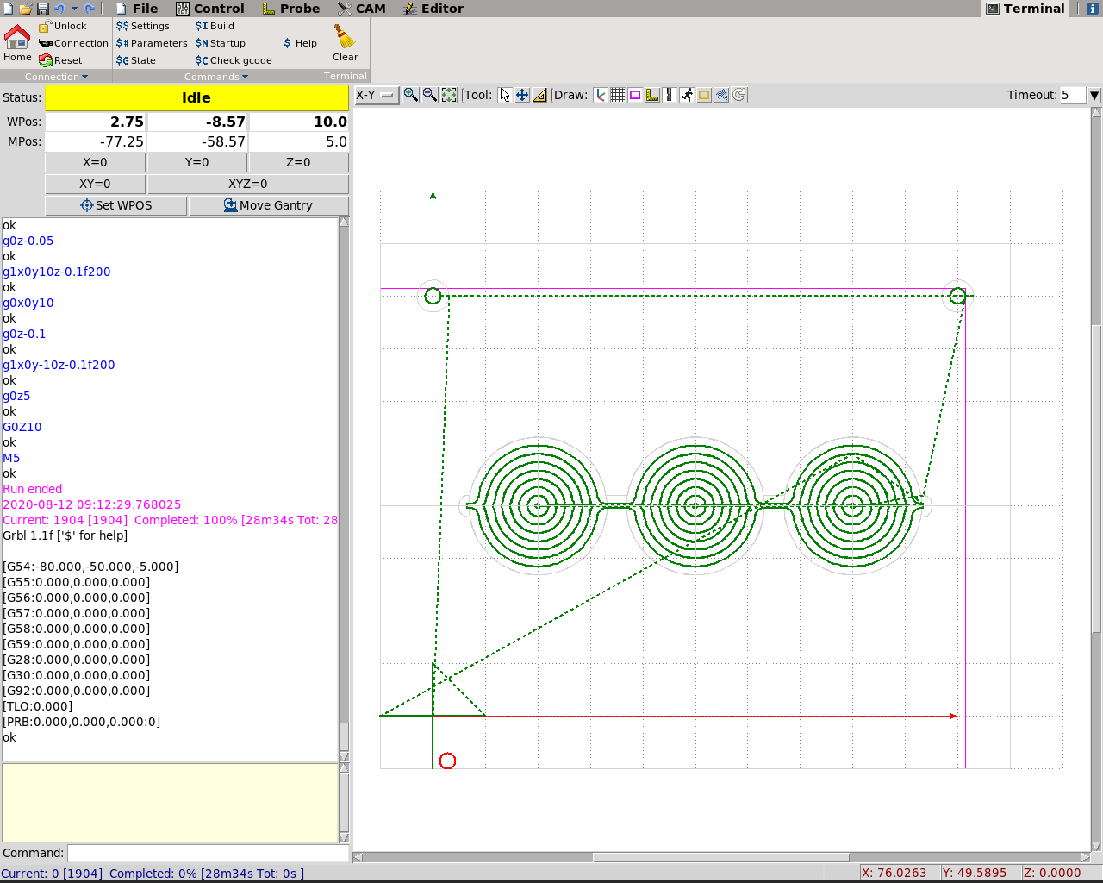Toggle grid display in Draw options

618,95
